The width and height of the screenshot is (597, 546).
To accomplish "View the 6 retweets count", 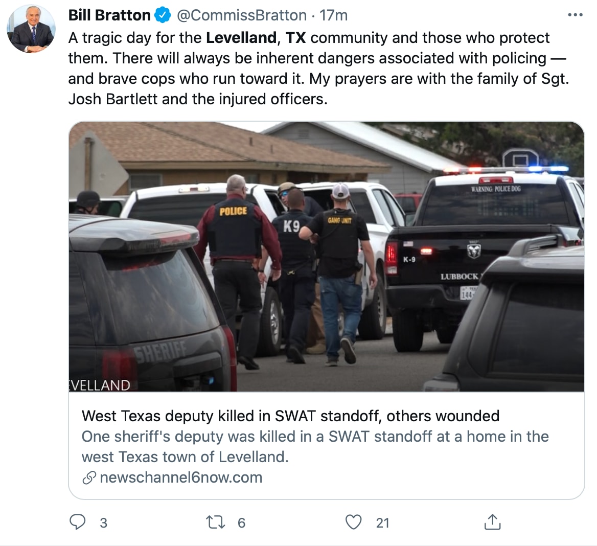I will [241, 523].
